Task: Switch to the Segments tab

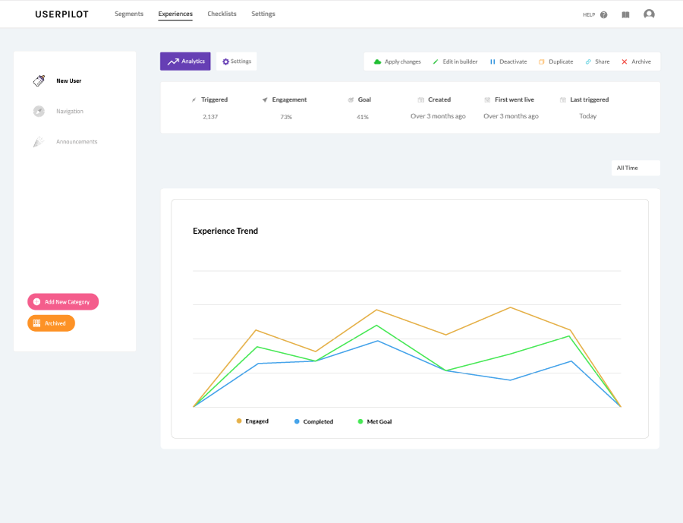Action: tap(129, 14)
